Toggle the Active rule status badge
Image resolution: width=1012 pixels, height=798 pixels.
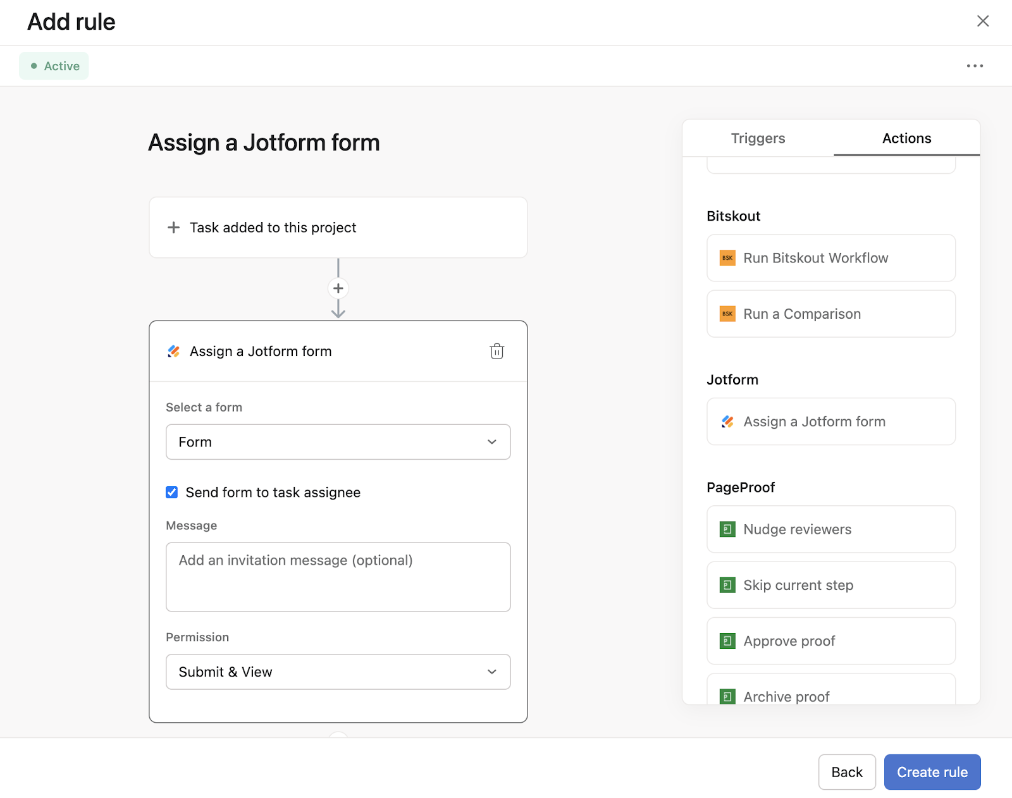pyautogui.click(x=54, y=66)
